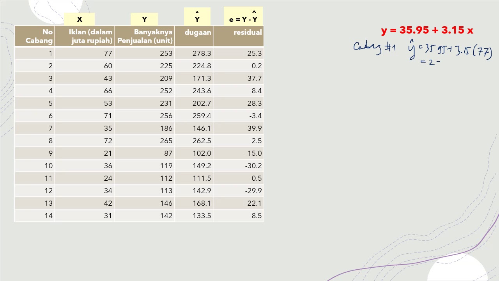Pick residual value 37.7
The image size is (499, 281).
[255, 78]
